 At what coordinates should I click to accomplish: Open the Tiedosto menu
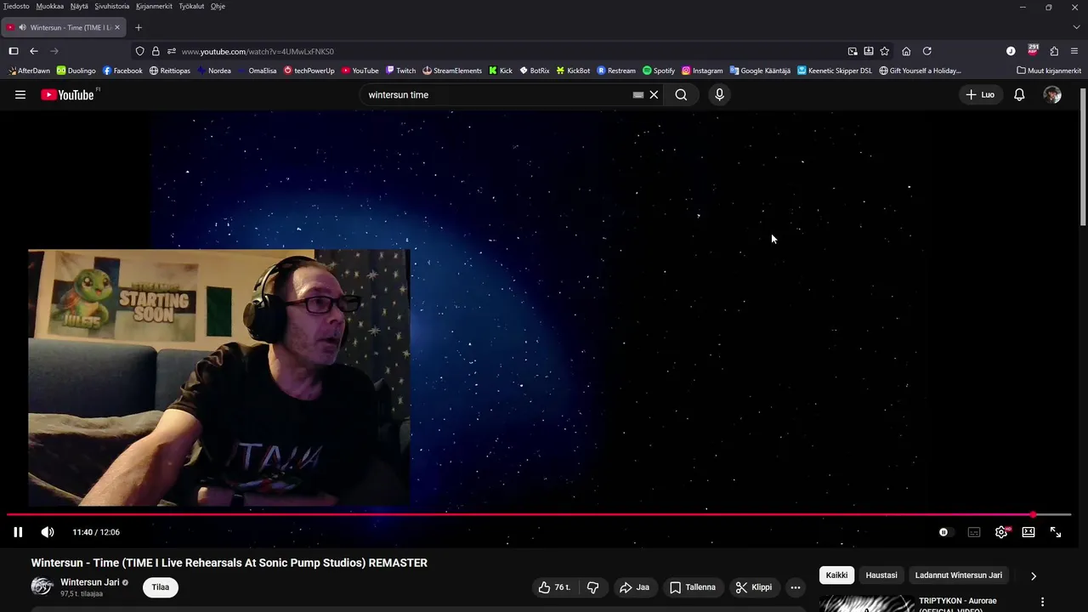pos(16,6)
